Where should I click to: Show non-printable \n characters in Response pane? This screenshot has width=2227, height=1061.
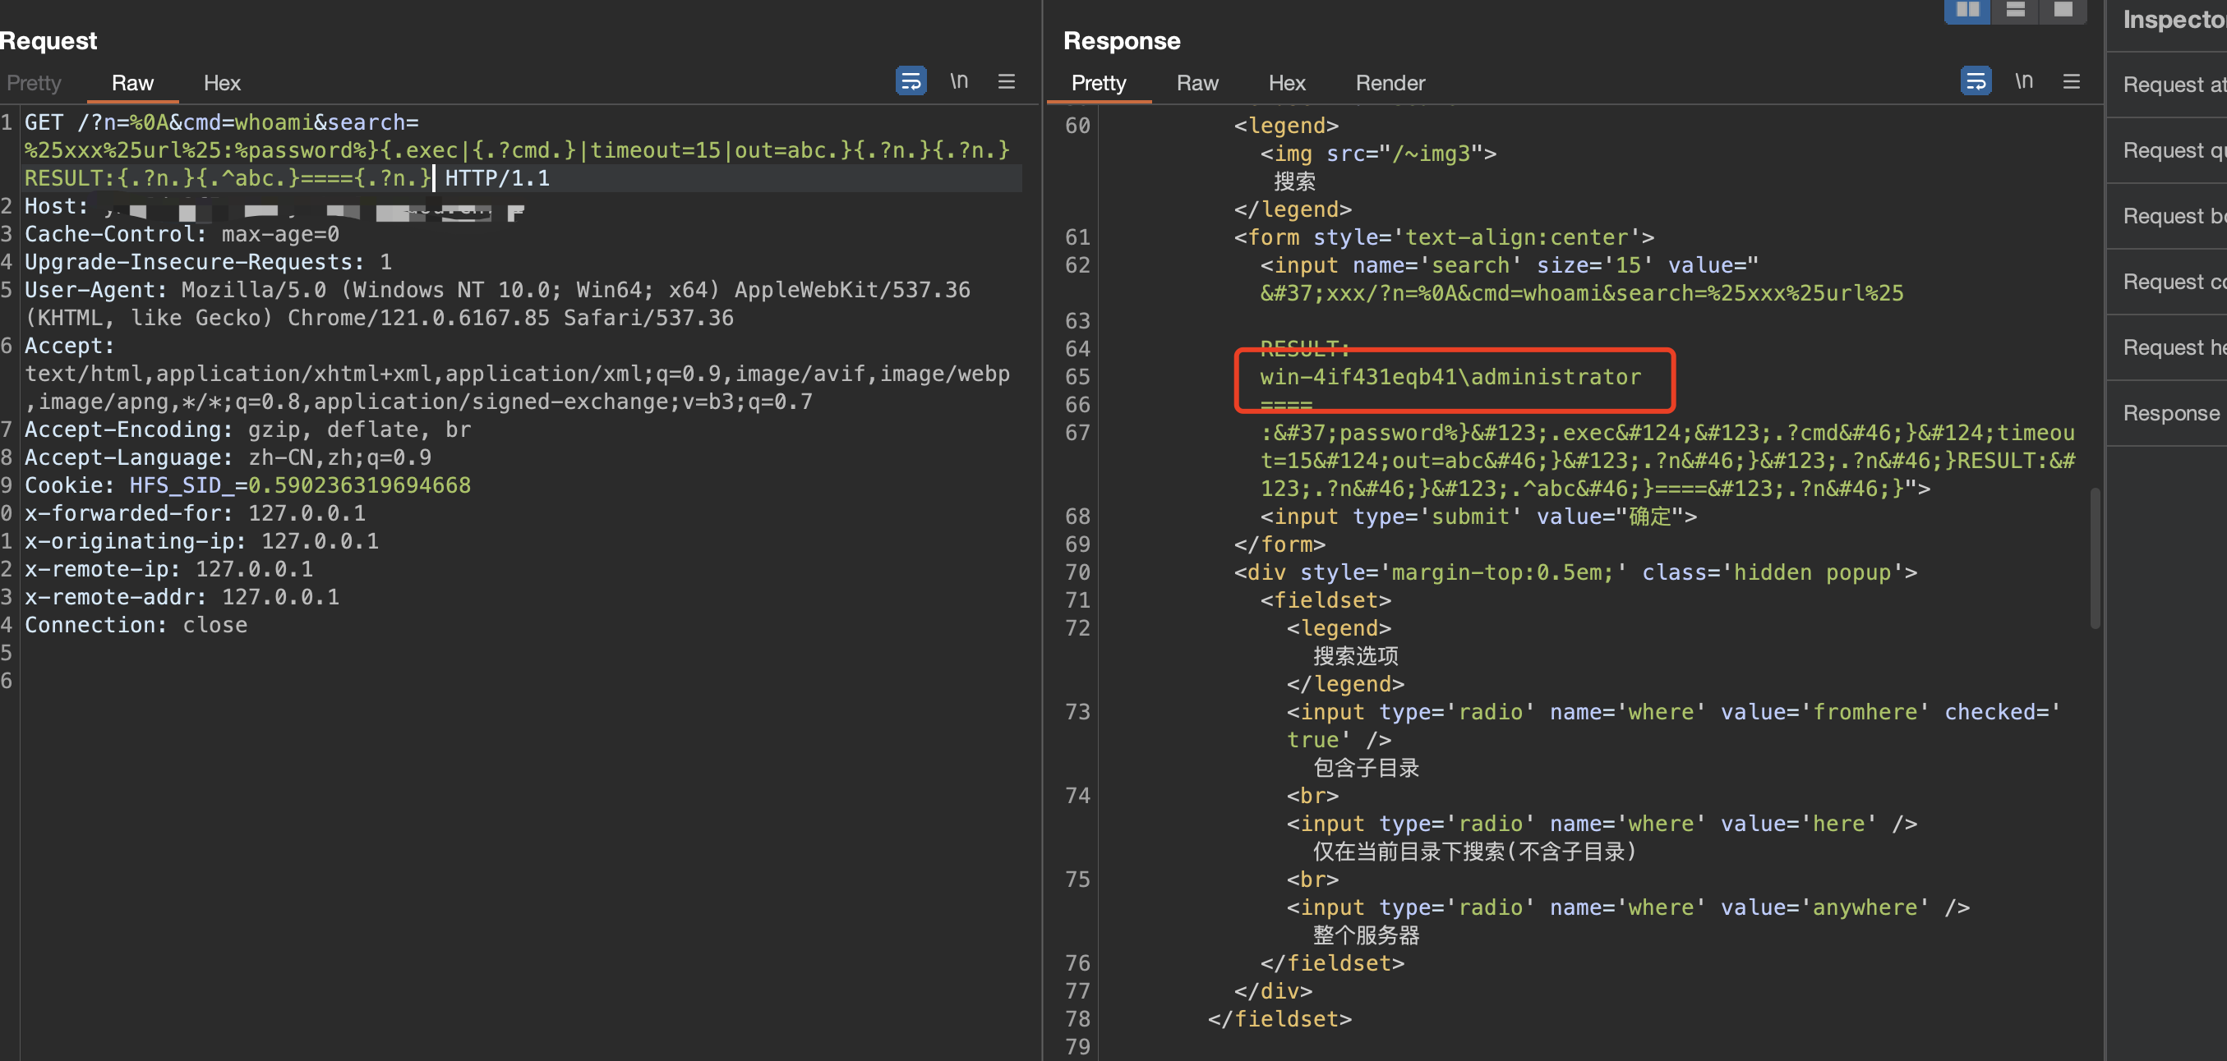pyautogui.click(x=2024, y=81)
